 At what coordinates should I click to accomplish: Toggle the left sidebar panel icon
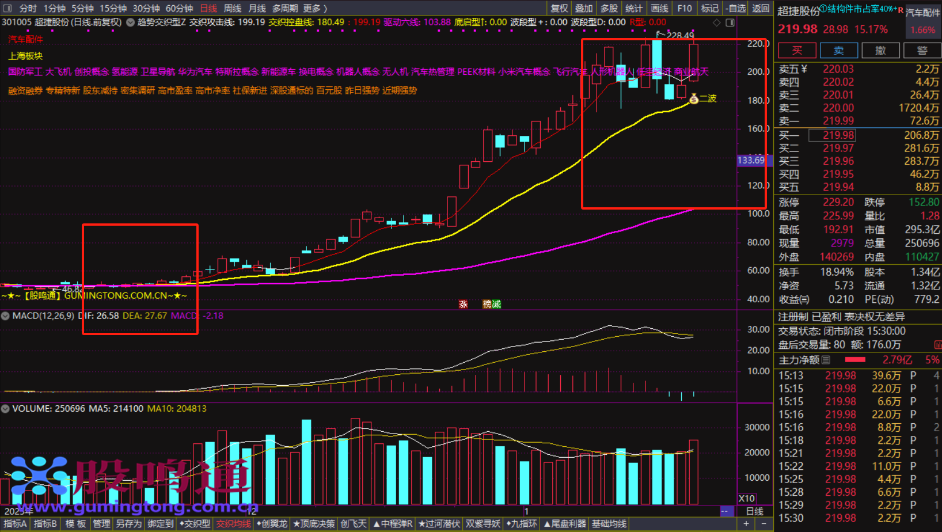click(x=7, y=8)
